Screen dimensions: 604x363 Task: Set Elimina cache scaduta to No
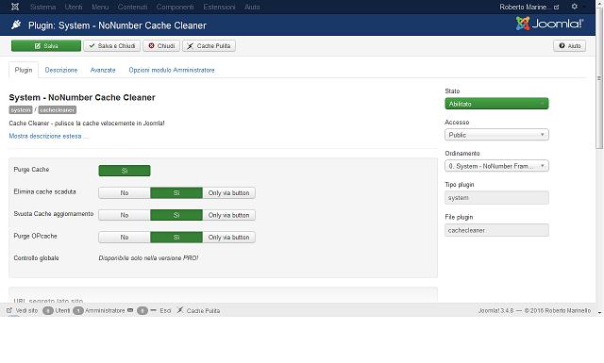click(125, 193)
